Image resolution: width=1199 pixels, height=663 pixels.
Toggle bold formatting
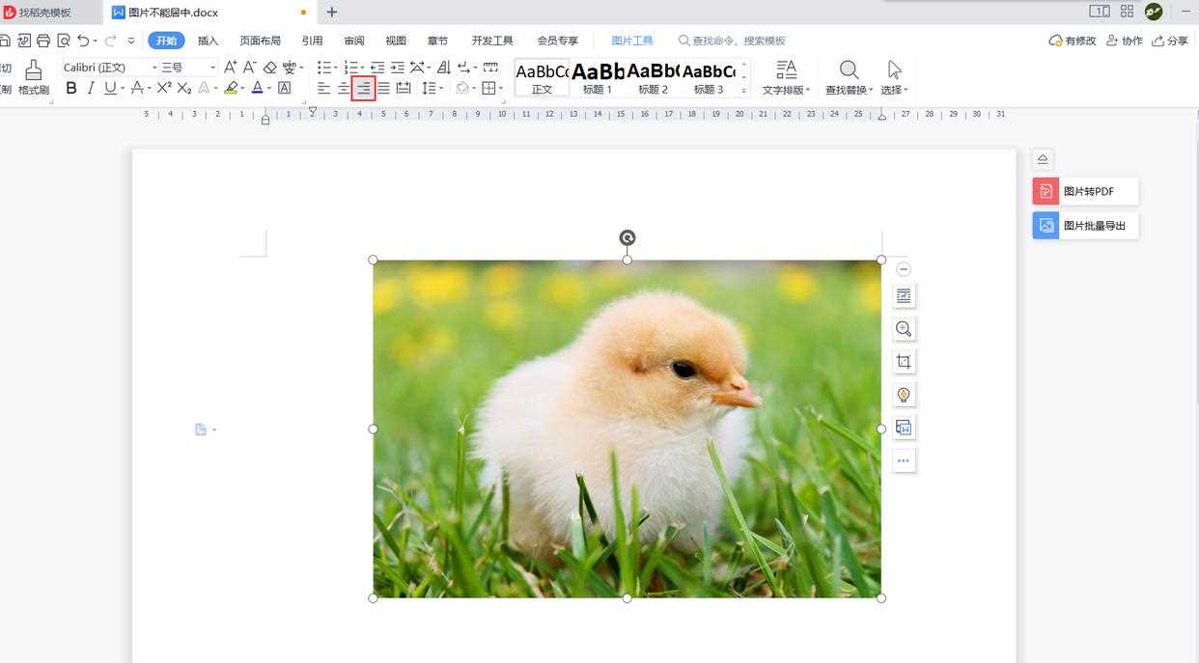(71, 88)
